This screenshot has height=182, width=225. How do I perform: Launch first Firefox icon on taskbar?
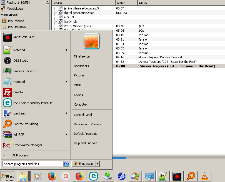tap(52, 176)
